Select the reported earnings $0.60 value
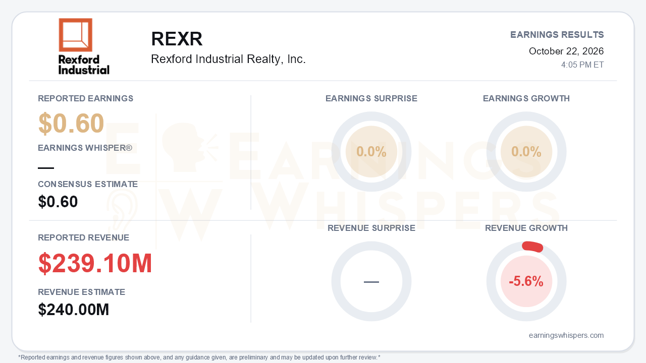646x363 pixels. click(71, 124)
